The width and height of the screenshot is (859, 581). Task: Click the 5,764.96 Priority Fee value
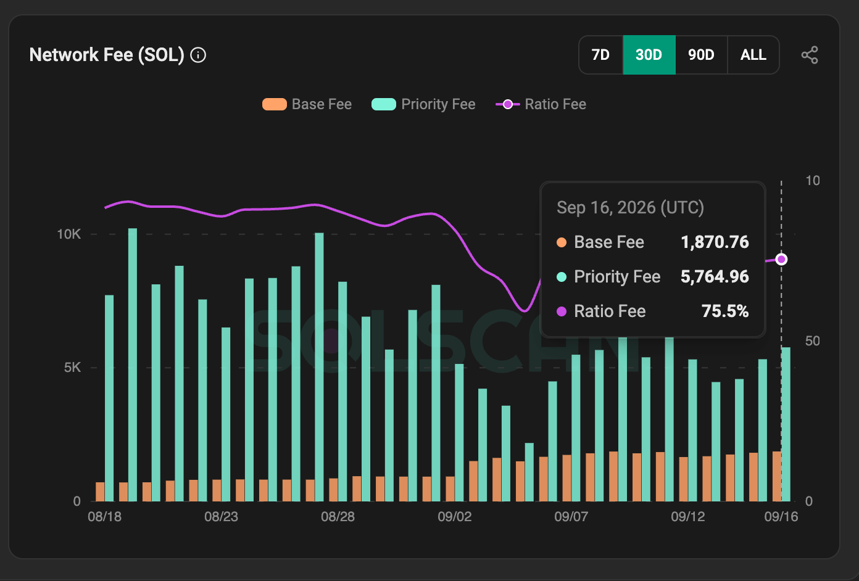click(715, 276)
